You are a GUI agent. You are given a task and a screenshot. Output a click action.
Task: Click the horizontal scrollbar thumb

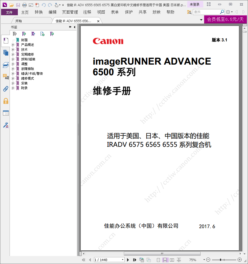[x=162, y=254]
